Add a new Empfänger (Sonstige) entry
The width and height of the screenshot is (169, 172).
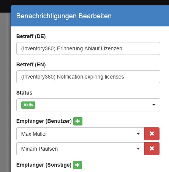click(x=77, y=165)
